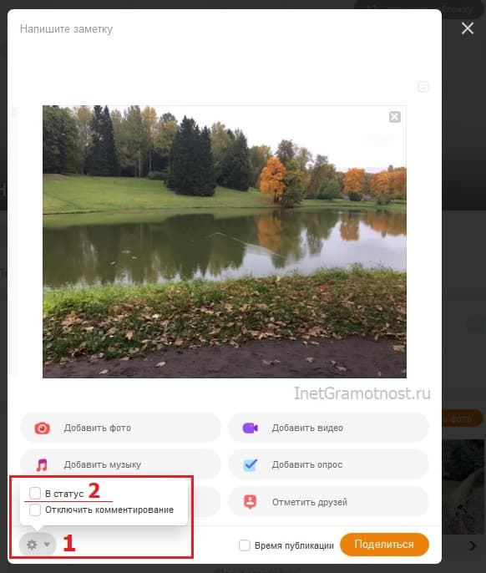Click the music note icon
The height and width of the screenshot is (573, 486).
click(x=42, y=464)
